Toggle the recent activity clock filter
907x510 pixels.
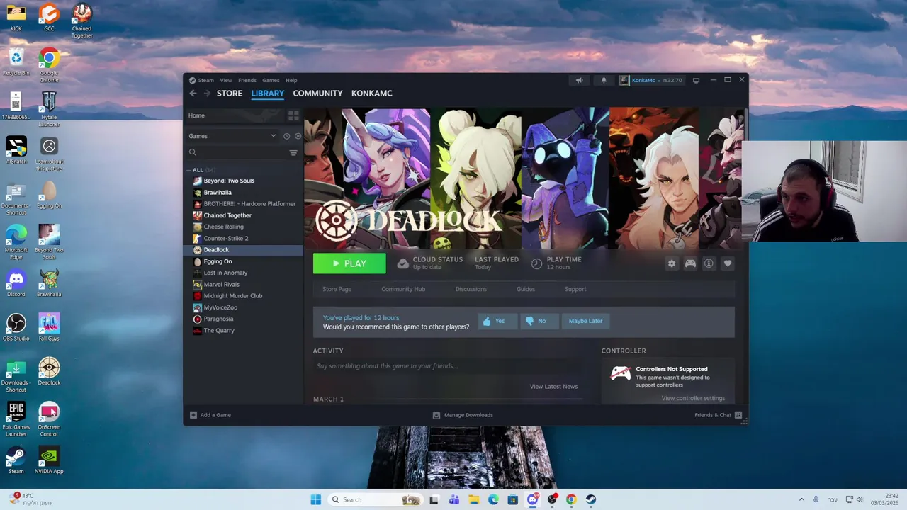(x=286, y=136)
